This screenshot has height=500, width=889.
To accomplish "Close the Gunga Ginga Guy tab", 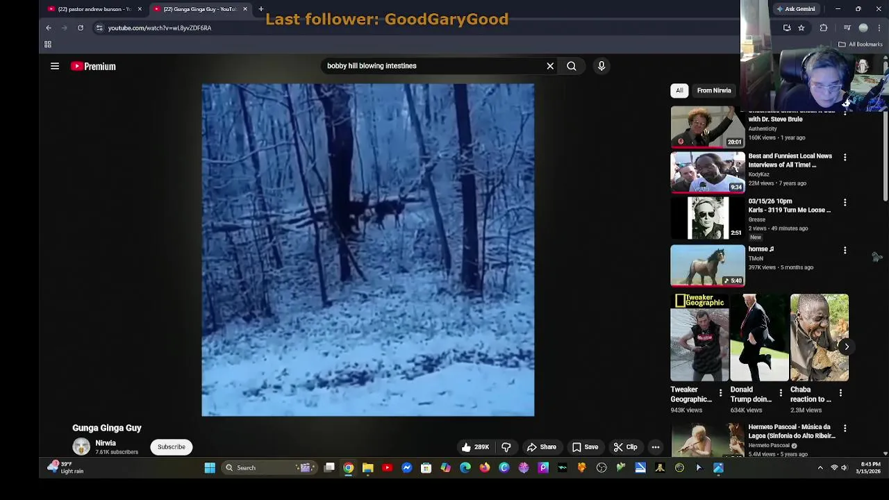I will 245,9.
